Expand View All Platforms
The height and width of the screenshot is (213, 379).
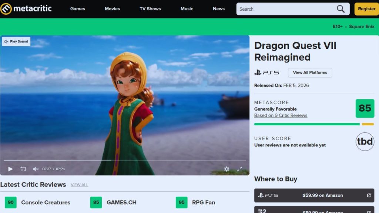(310, 72)
